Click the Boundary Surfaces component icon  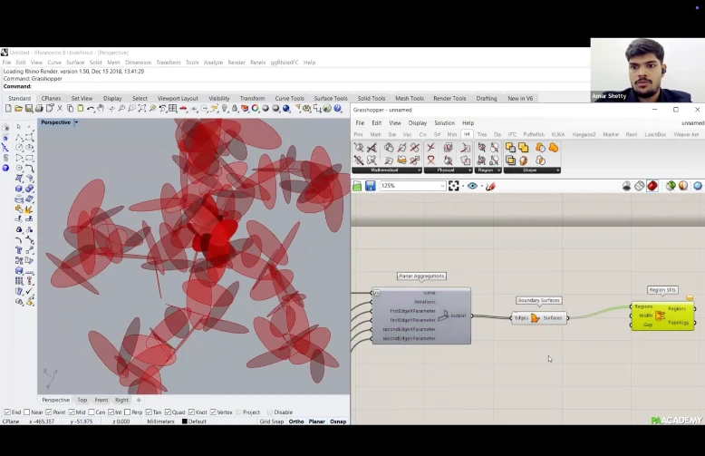536,318
